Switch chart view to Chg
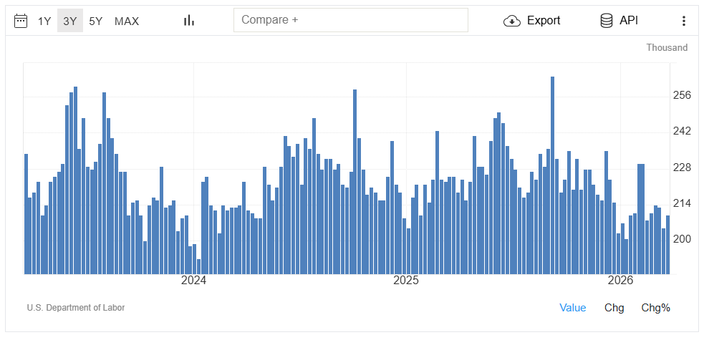The image size is (704, 340). tap(614, 308)
